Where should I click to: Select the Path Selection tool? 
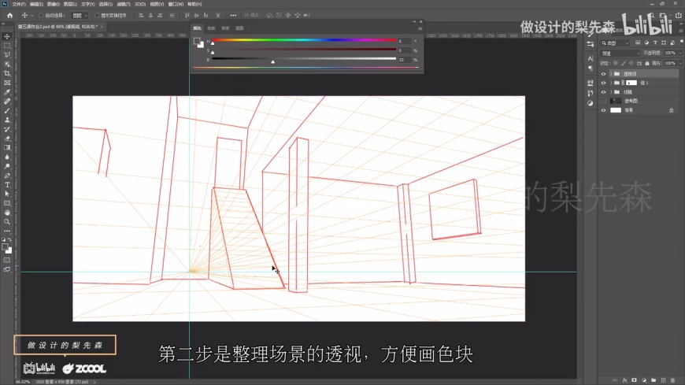tap(7, 194)
